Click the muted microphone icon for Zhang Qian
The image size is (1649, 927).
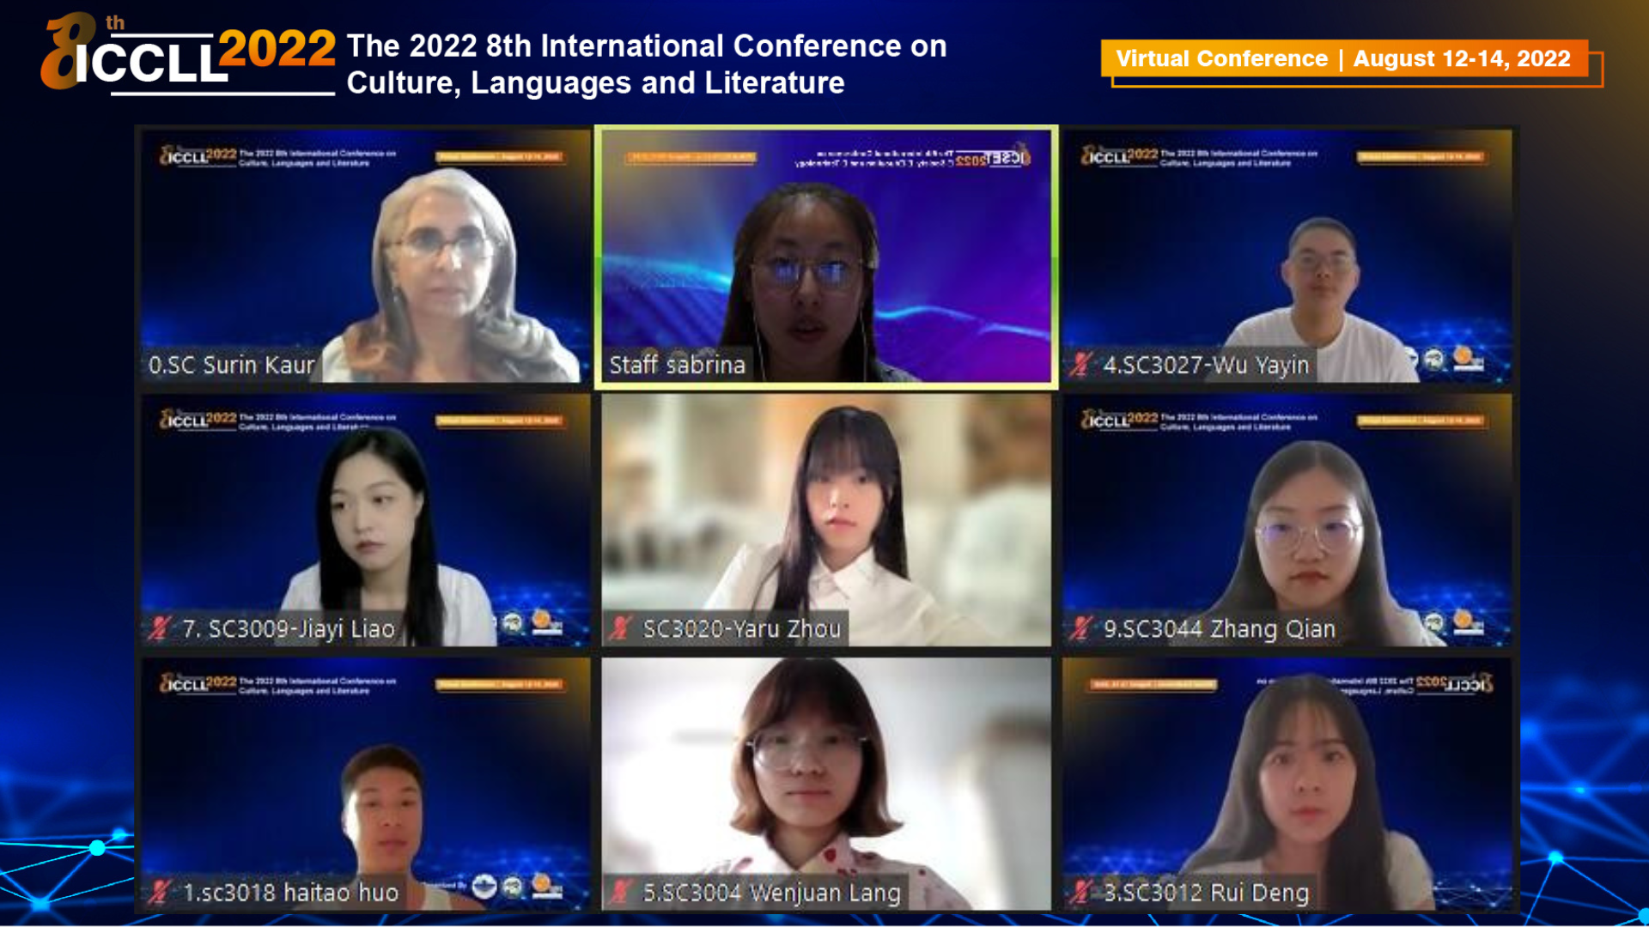pyautogui.click(x=1080, y=629)
